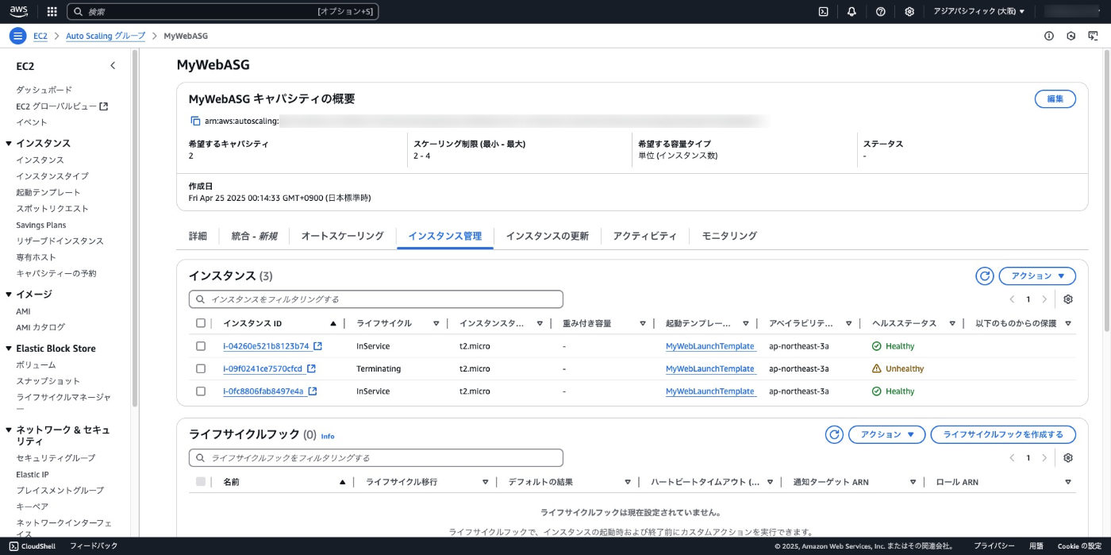Image resolution: width=1111 pixels, height=555 pixels.
Task: Check the box for terminating instance i-09f0241ce7570cfcd
Action: [x=201, y=368]
